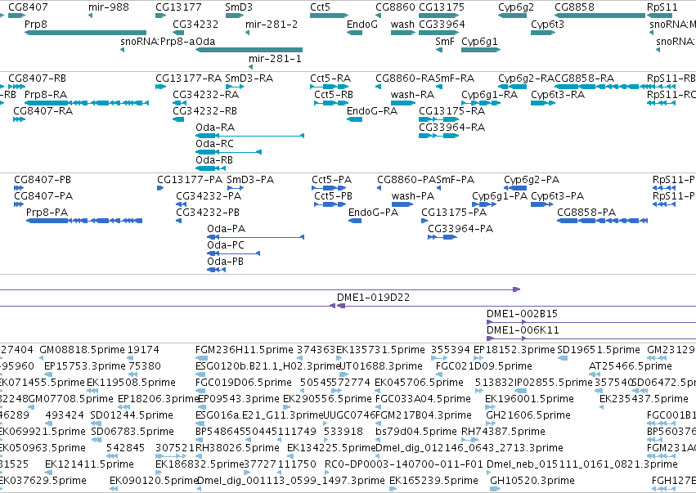Click the SmD3 gene feature

pos(235,16)
